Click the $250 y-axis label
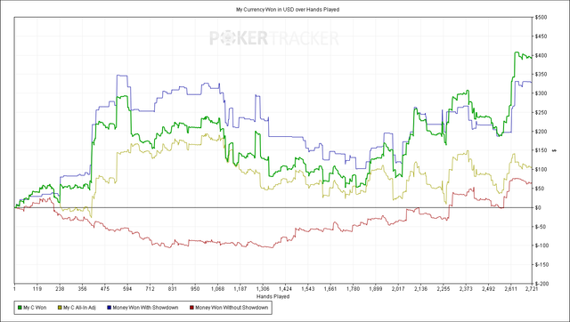570x322 pixels. 541,113
